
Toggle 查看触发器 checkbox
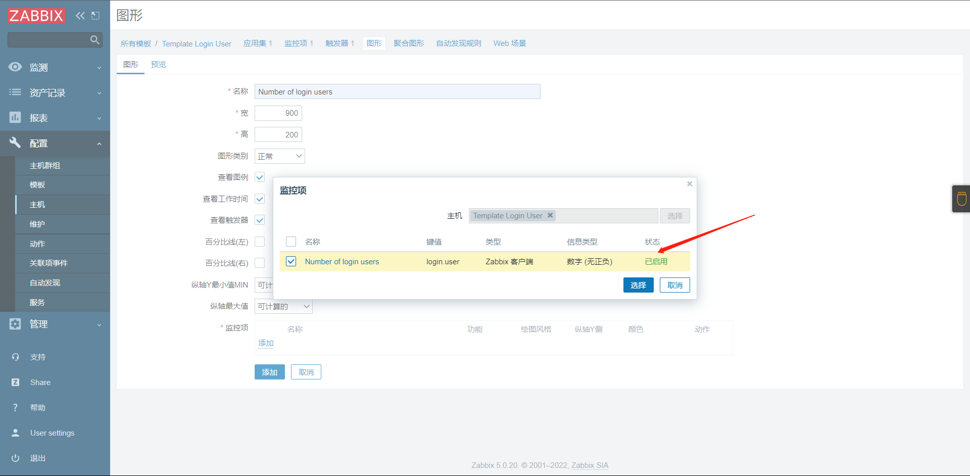260,220
